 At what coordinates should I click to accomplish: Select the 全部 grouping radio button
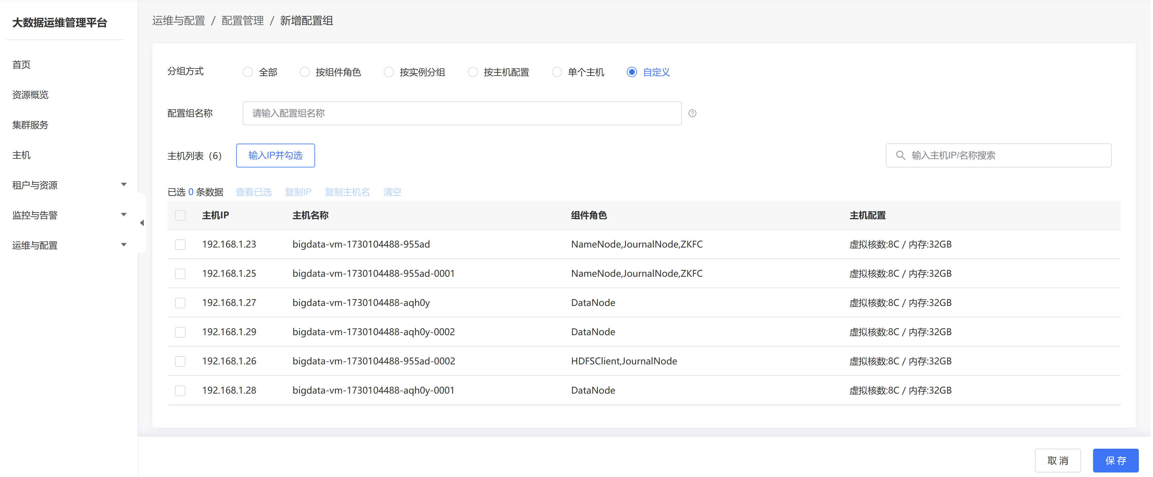click(x=248, y=72)
